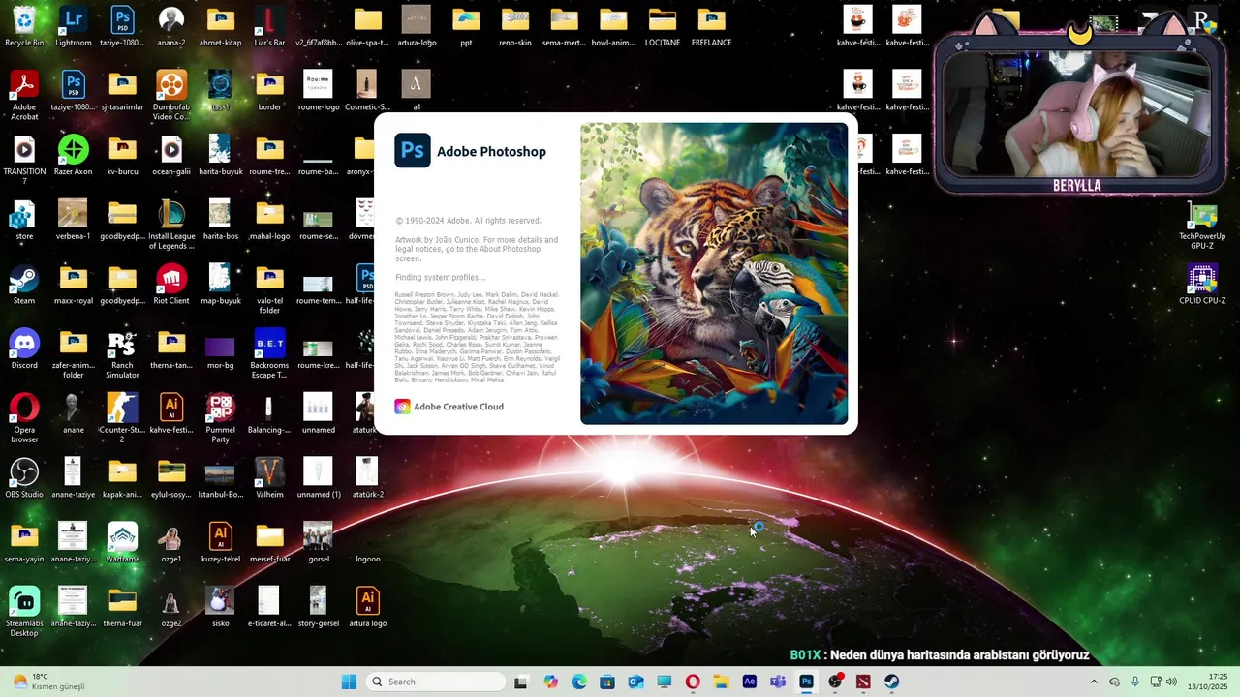Select the Liar's Bar desktop shortcut
The width and height of the screenshot is (1240, 697).
(269, 26)
